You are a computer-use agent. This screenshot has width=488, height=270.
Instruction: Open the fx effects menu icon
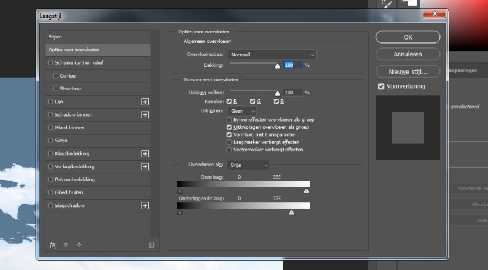click(x=53, y=244)
